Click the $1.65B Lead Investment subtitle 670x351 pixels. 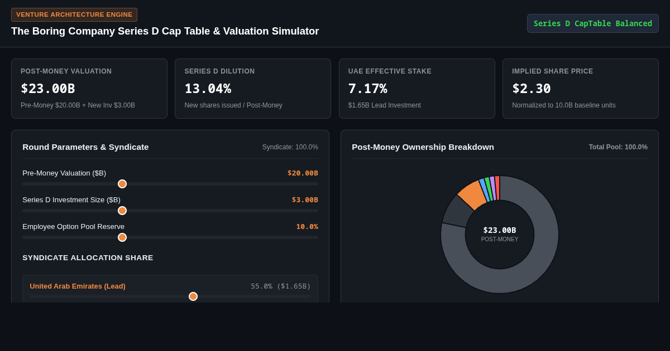click(x=385, y=105)
